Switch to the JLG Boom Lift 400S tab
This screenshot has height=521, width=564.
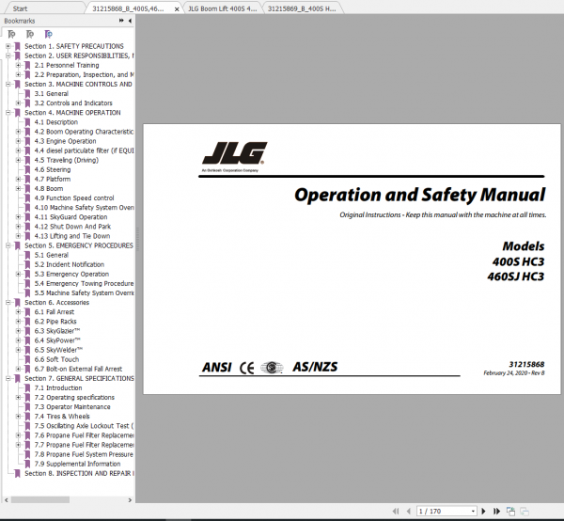222,8
